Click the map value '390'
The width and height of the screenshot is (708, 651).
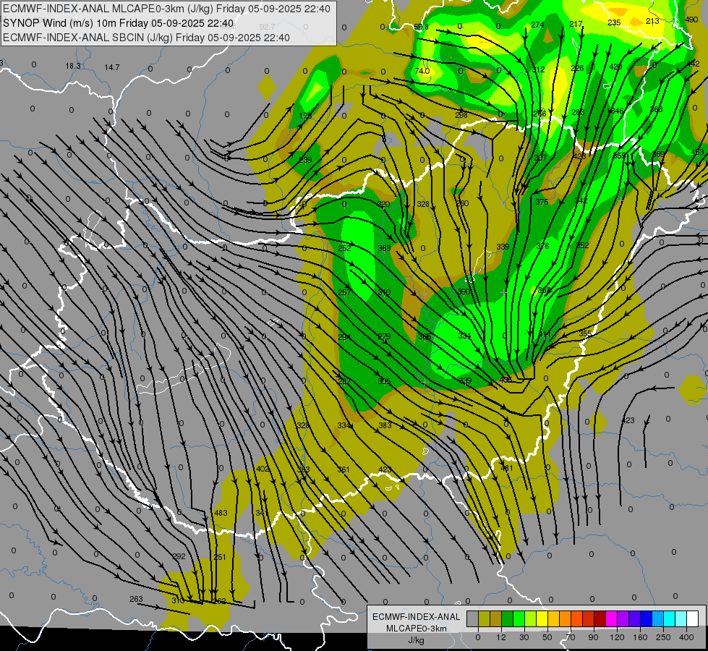(464, 292)
